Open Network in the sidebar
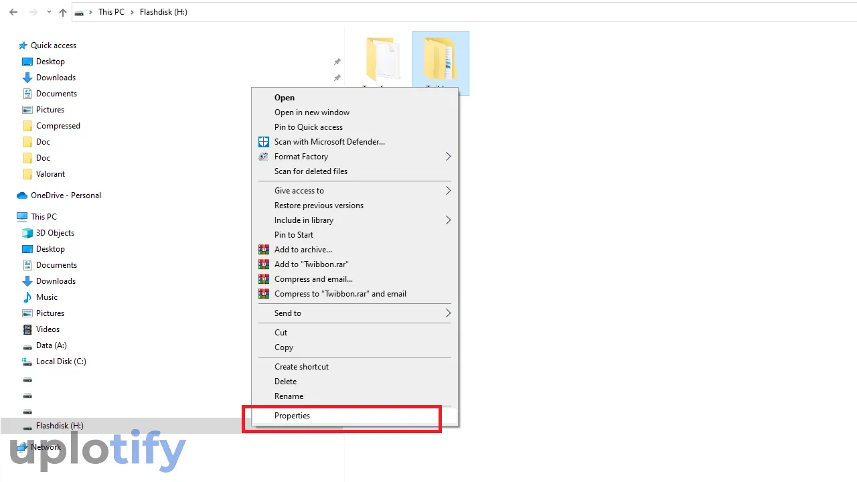857x482 pixels. tap(46, 447)
